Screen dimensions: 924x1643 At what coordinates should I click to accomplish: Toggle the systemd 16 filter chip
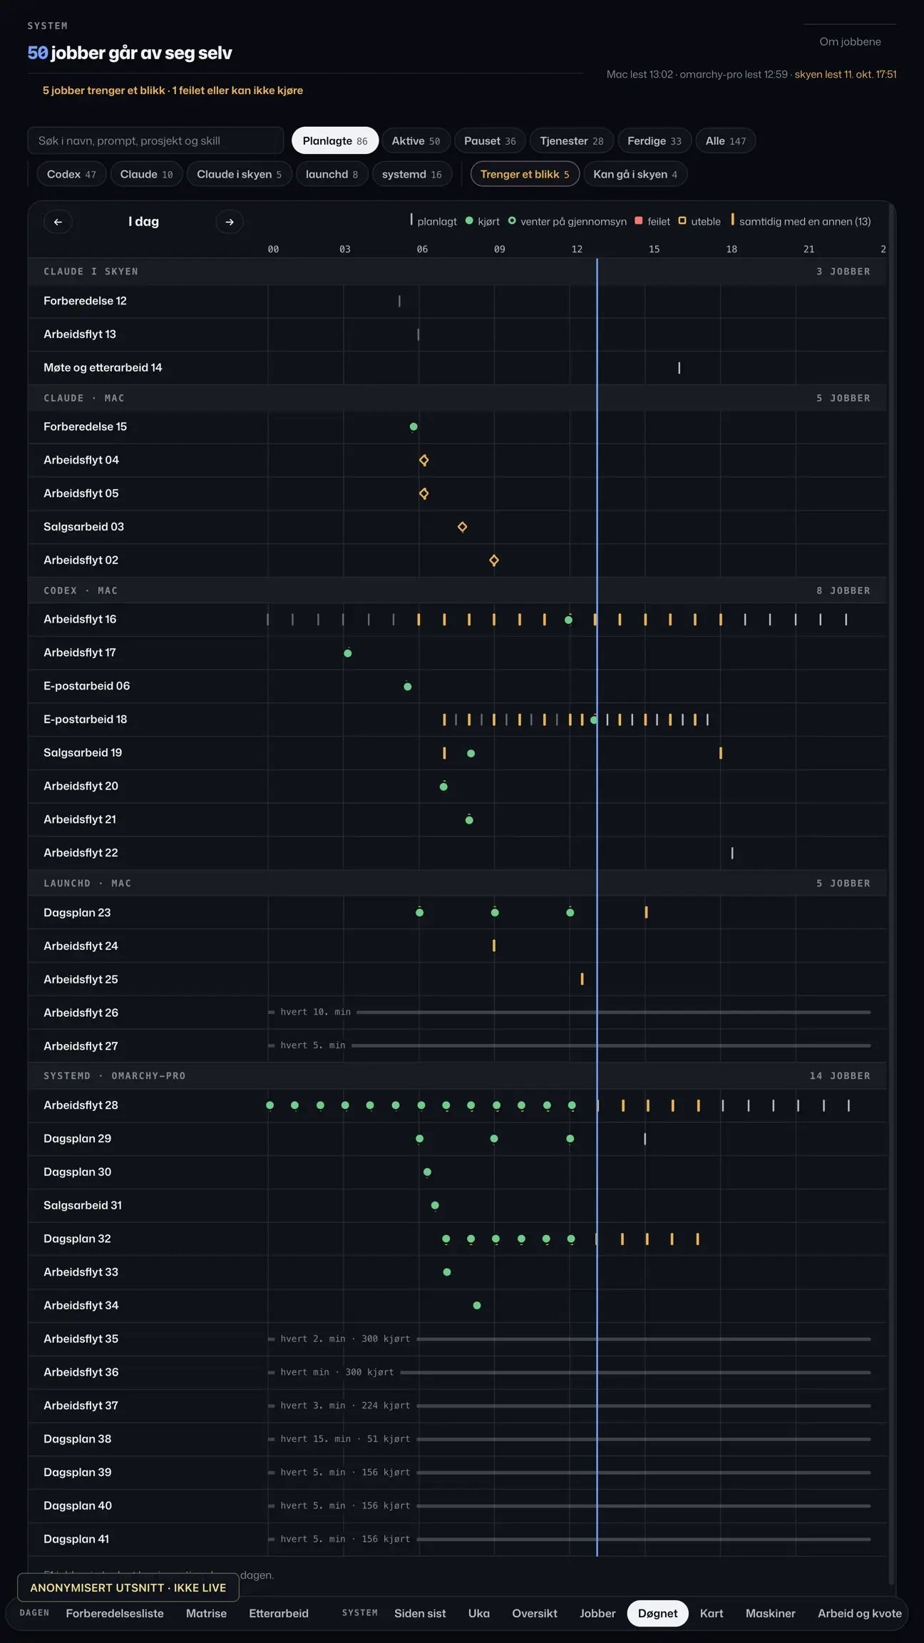click(412, 174)
